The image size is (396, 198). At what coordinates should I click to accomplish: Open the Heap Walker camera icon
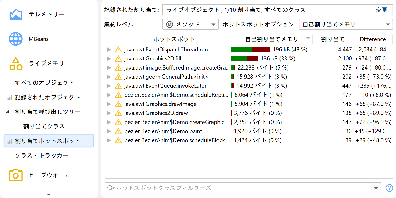tap(16, 175)
